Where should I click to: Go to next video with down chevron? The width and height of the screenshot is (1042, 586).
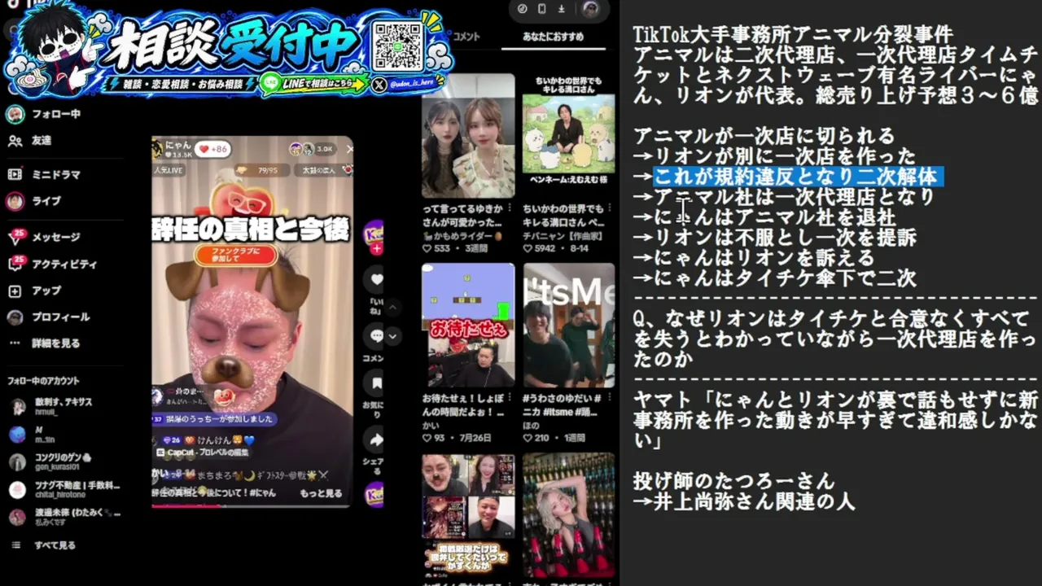(392, 335)
